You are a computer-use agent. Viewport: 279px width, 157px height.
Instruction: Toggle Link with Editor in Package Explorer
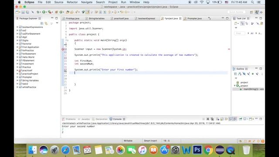[46, 23]
